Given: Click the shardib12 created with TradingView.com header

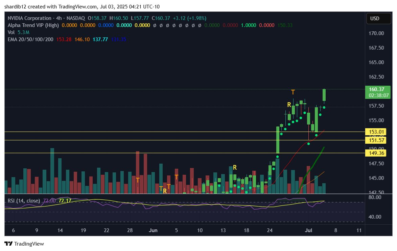Looking at the screenshot, I should tap(82, 6).
